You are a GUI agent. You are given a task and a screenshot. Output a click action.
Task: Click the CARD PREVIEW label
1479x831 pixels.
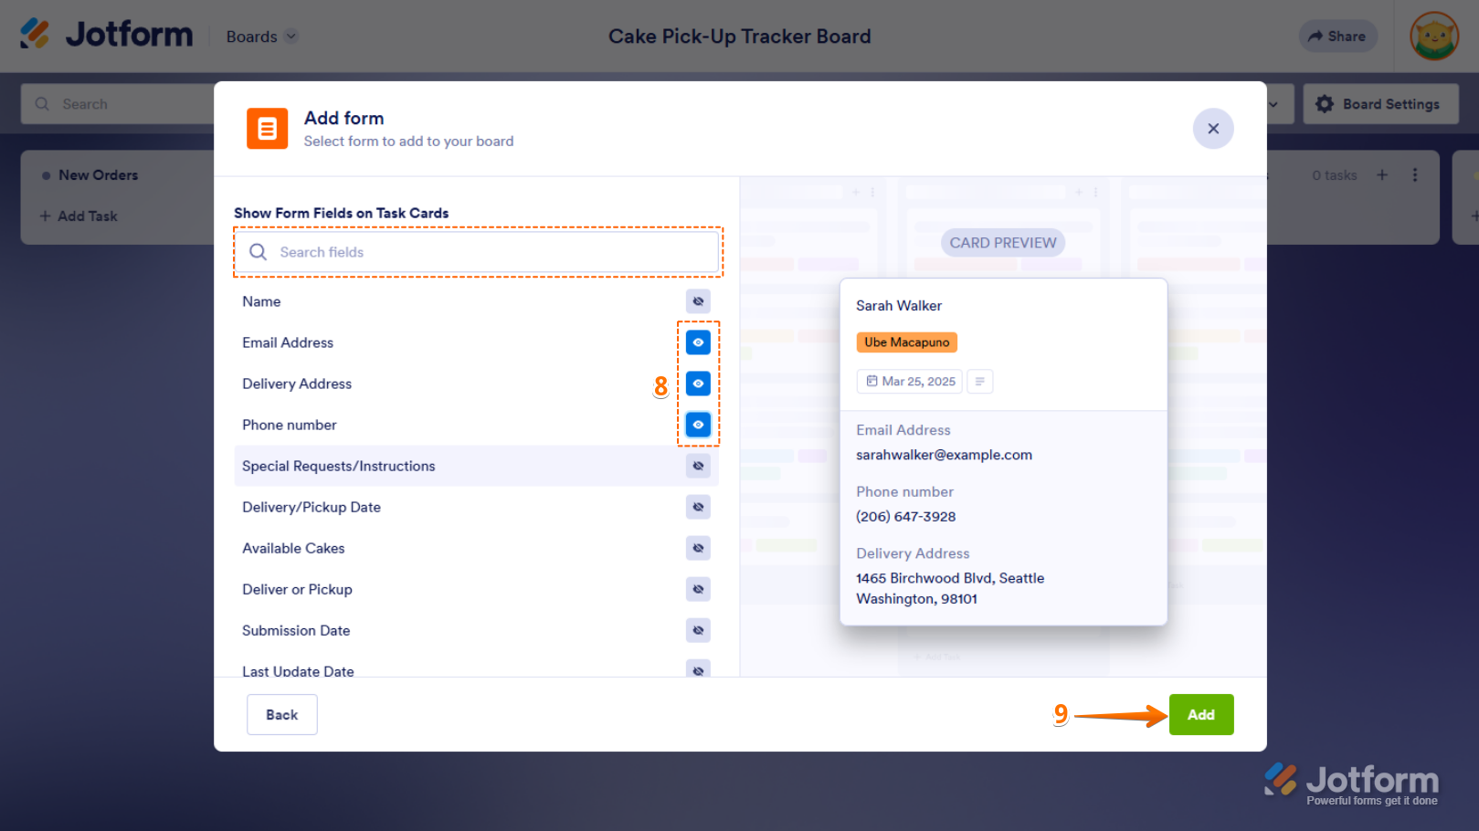click(1003, 243)
